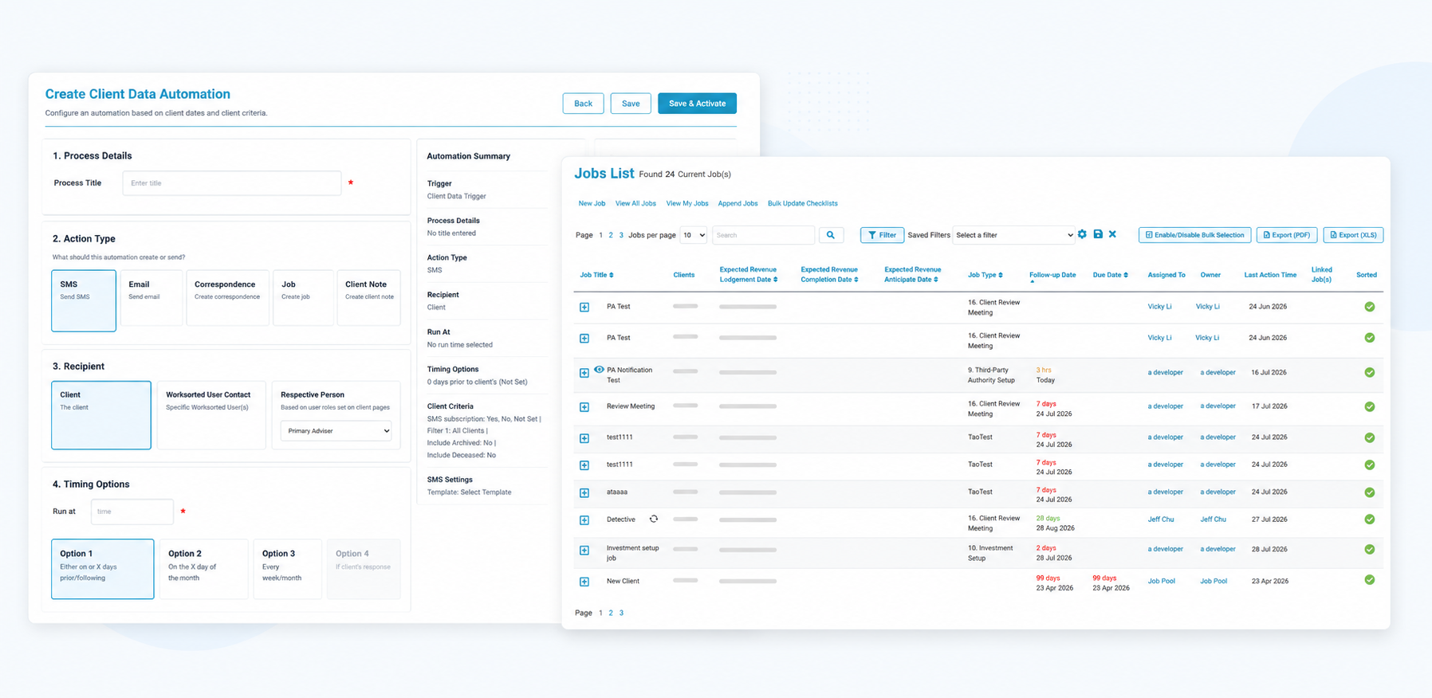This screenshot has width=1432, height=698.
Task: Click Enable/Disable Bulk Selection
Action: (1194, 235)
